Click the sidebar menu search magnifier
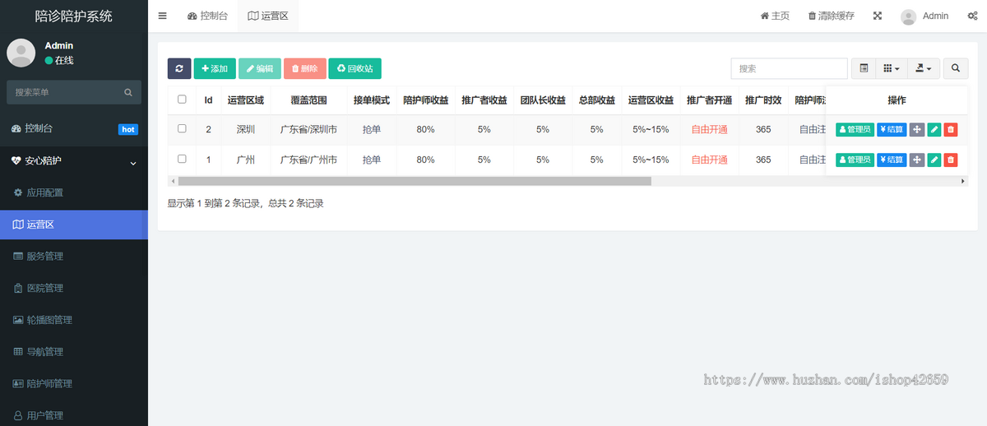 [x=128, y=93]
